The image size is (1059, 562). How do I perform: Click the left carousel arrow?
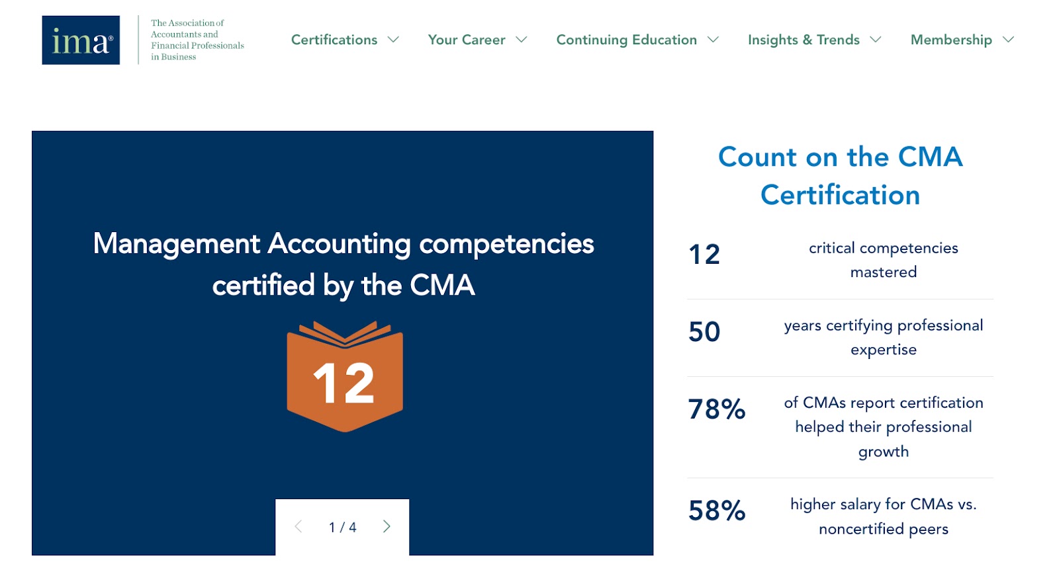pyautogui.click(x=299, y=527)
